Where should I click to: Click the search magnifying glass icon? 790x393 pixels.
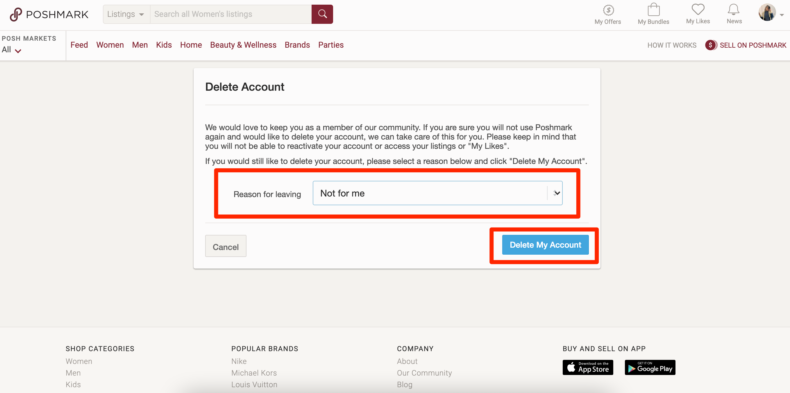(x=322, y=14)
